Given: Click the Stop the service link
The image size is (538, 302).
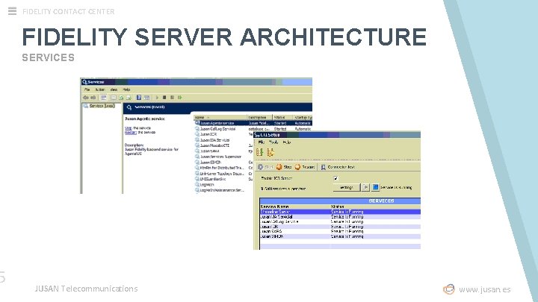Looking at the screenshot, I should click(128, 128).
